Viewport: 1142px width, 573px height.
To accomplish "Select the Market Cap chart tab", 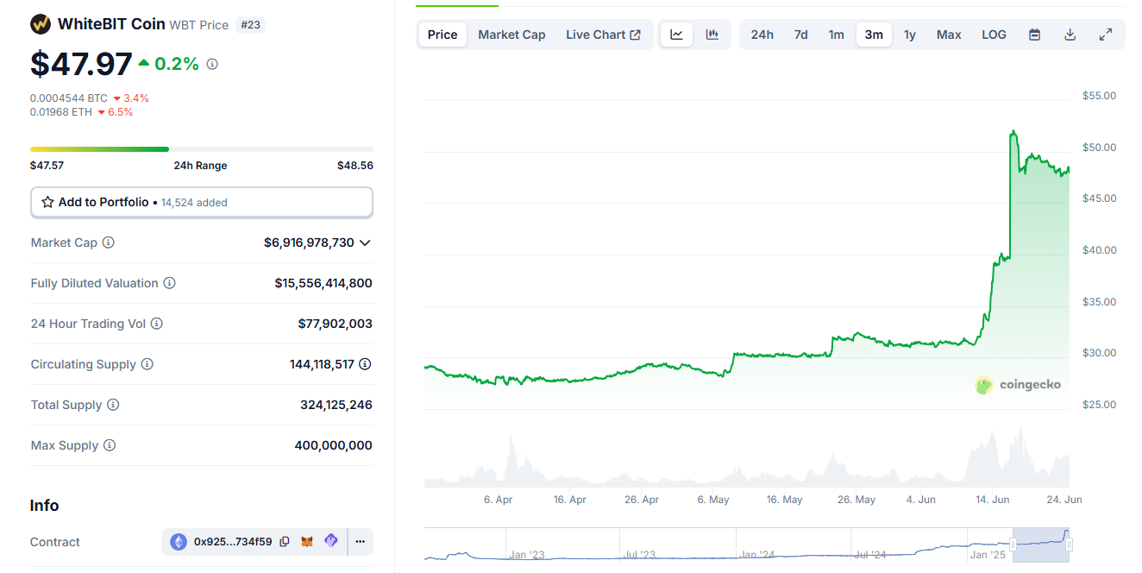I will coord(512,35).
